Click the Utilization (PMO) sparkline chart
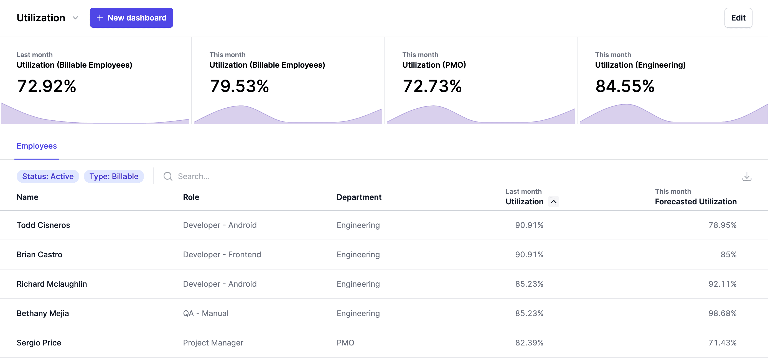Image resolution: width=768 pixels, height=361 pixels. (x=480, y=115)
